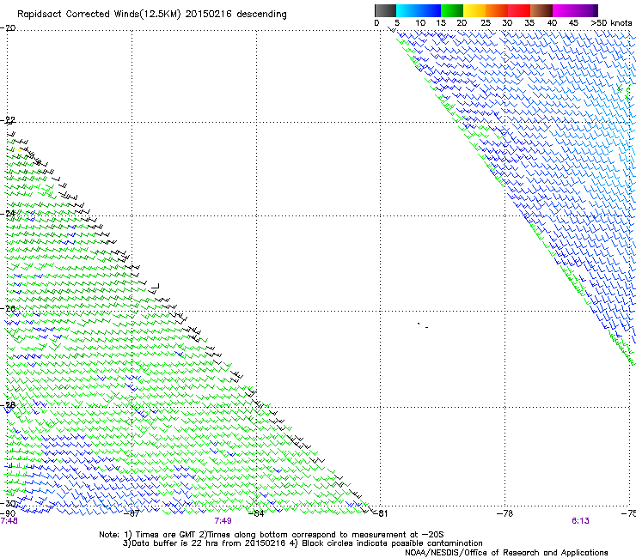This screenshot has width=636, height=558.
Task: Click the '-75' longitude axis label
Action: [628, 513]
